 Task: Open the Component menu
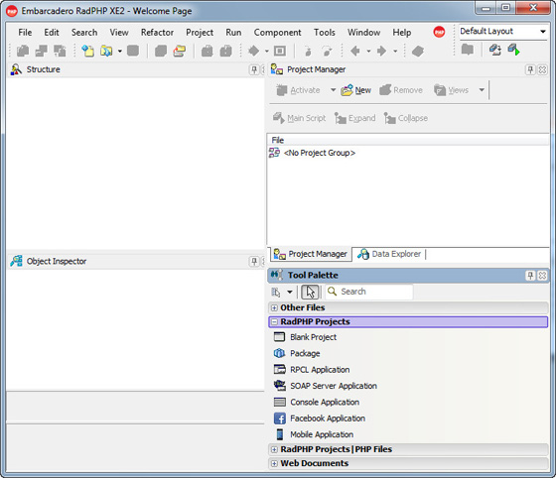pyautogui.click(x=277, y=33)
